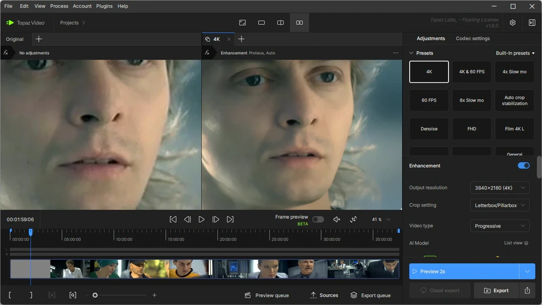
Task: Click fx icon beside No adjustments
Action: [x=6, y=53]
